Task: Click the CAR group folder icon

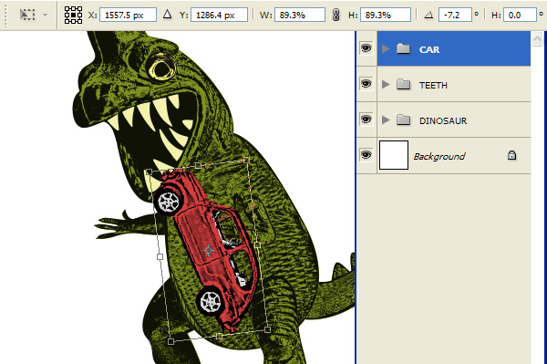Action: coord(403,48)
